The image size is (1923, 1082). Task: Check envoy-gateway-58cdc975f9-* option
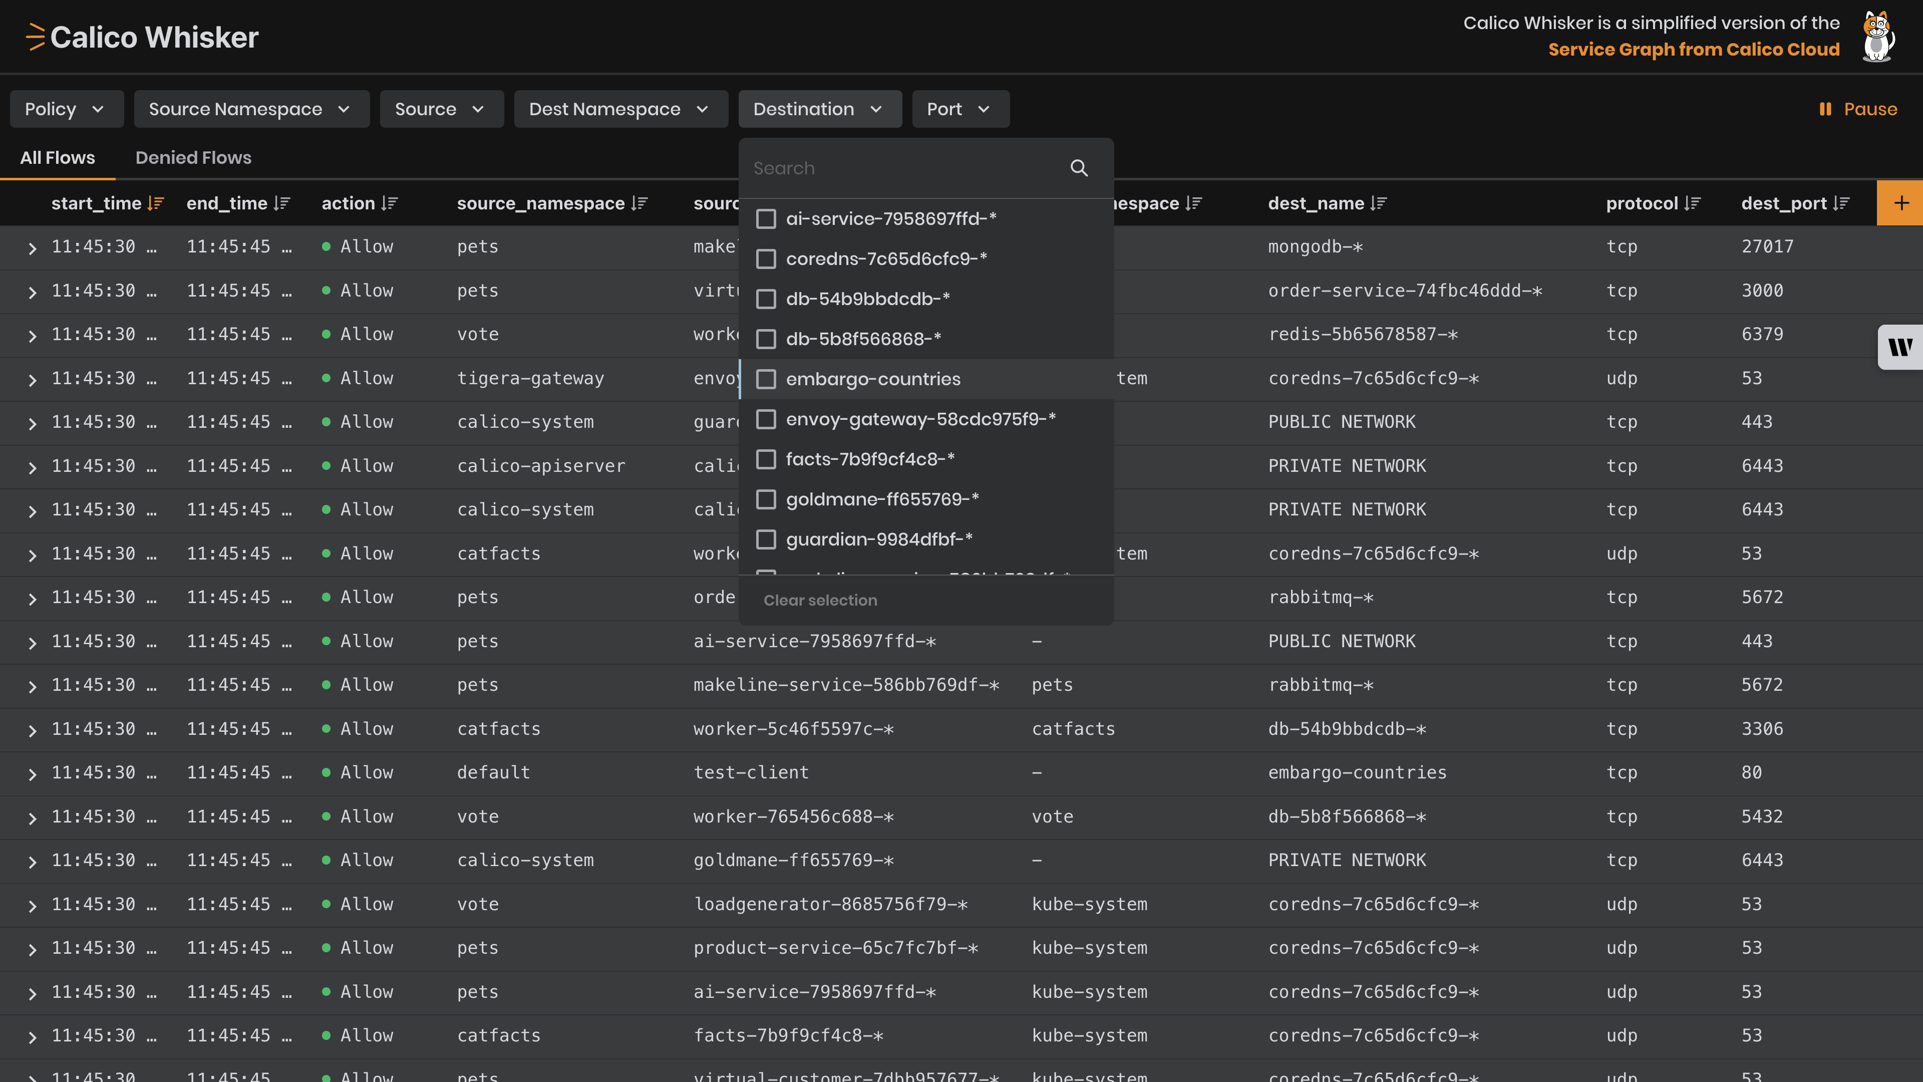766,419
